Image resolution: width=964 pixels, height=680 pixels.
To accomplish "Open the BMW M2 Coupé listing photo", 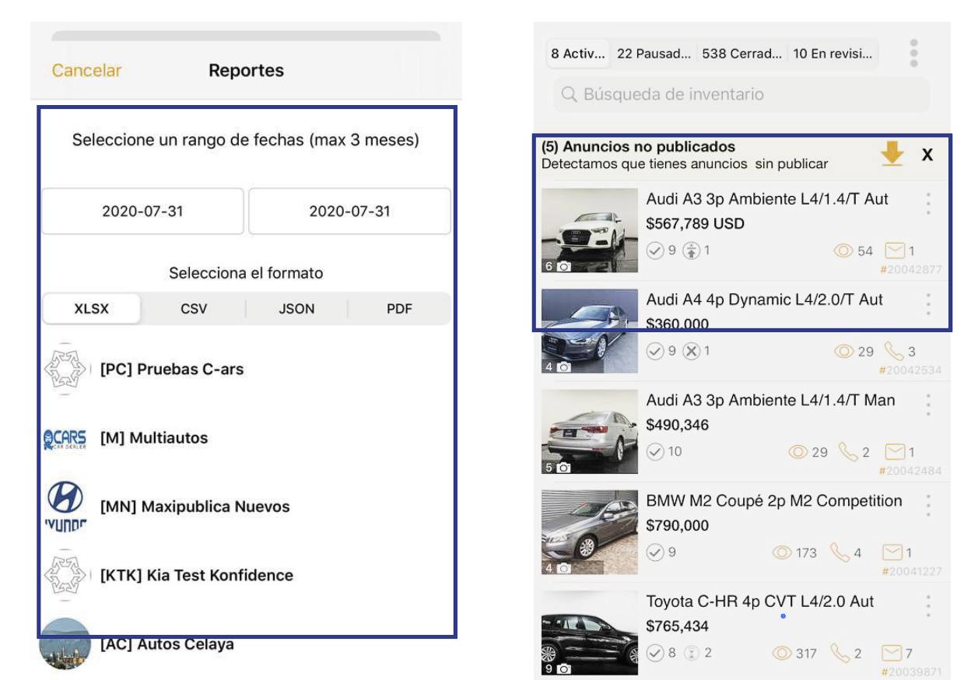I will point(590,532).
